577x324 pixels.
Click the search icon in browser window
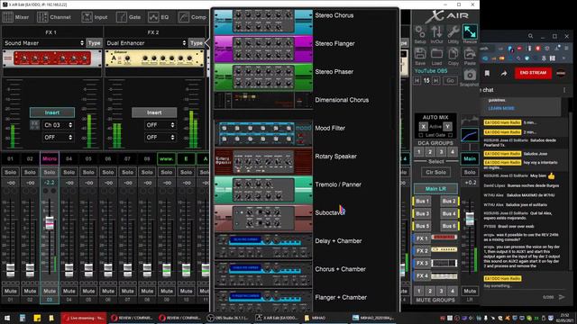click(530, 36)
